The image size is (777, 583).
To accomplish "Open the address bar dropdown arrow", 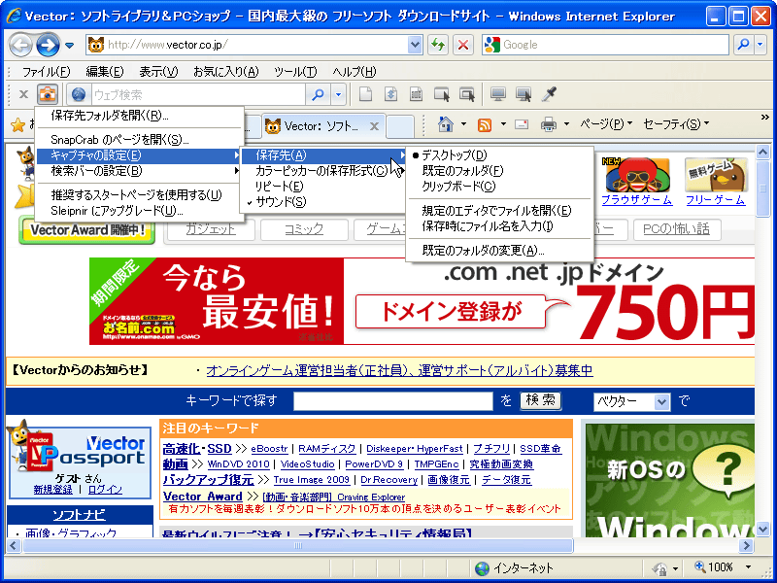I will coord(415,45).
